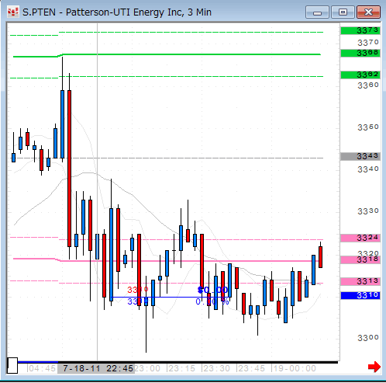Click the 0.00 % label on chart
Viewport: 386px width, 383px height.
212,301
